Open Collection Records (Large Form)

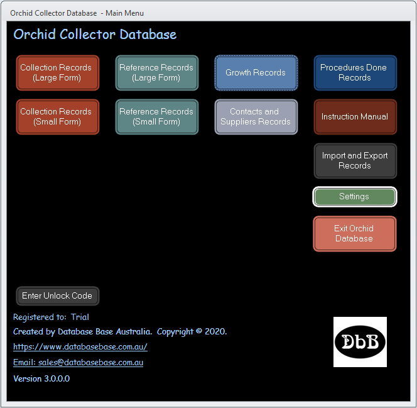click(58, 73)
